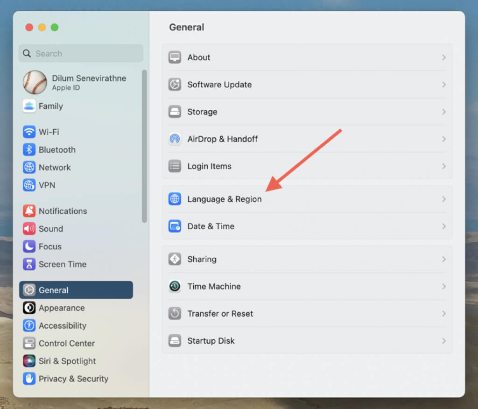Click the Storage drive icon
Screen dimensions: 478x409
[x=175, y=112]
